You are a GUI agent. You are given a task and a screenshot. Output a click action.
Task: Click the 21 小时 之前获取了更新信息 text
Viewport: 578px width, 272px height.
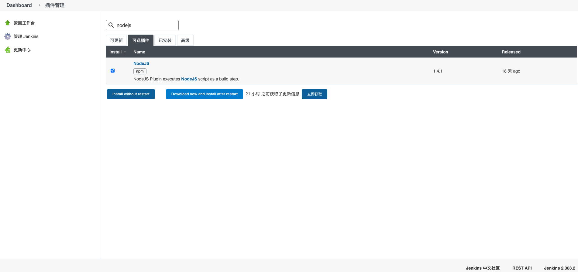pos(272,94)
